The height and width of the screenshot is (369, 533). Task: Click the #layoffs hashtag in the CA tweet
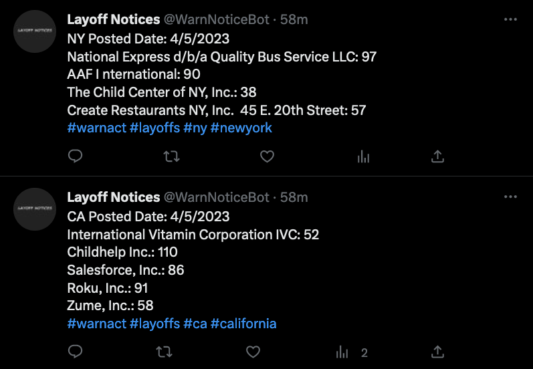[154, 324]
